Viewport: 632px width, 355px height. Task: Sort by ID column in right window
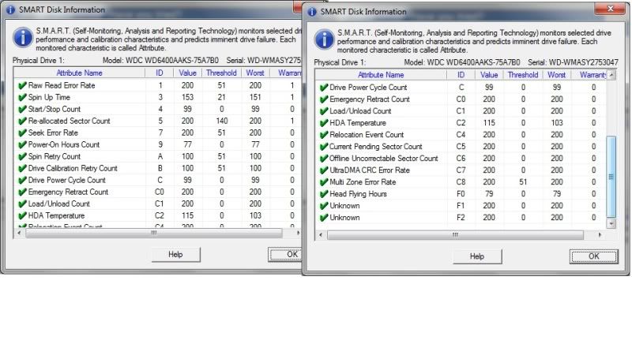461,75
